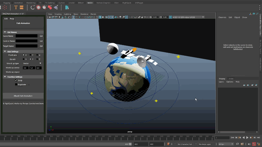Collapse the Get Names section

[5, 32]
